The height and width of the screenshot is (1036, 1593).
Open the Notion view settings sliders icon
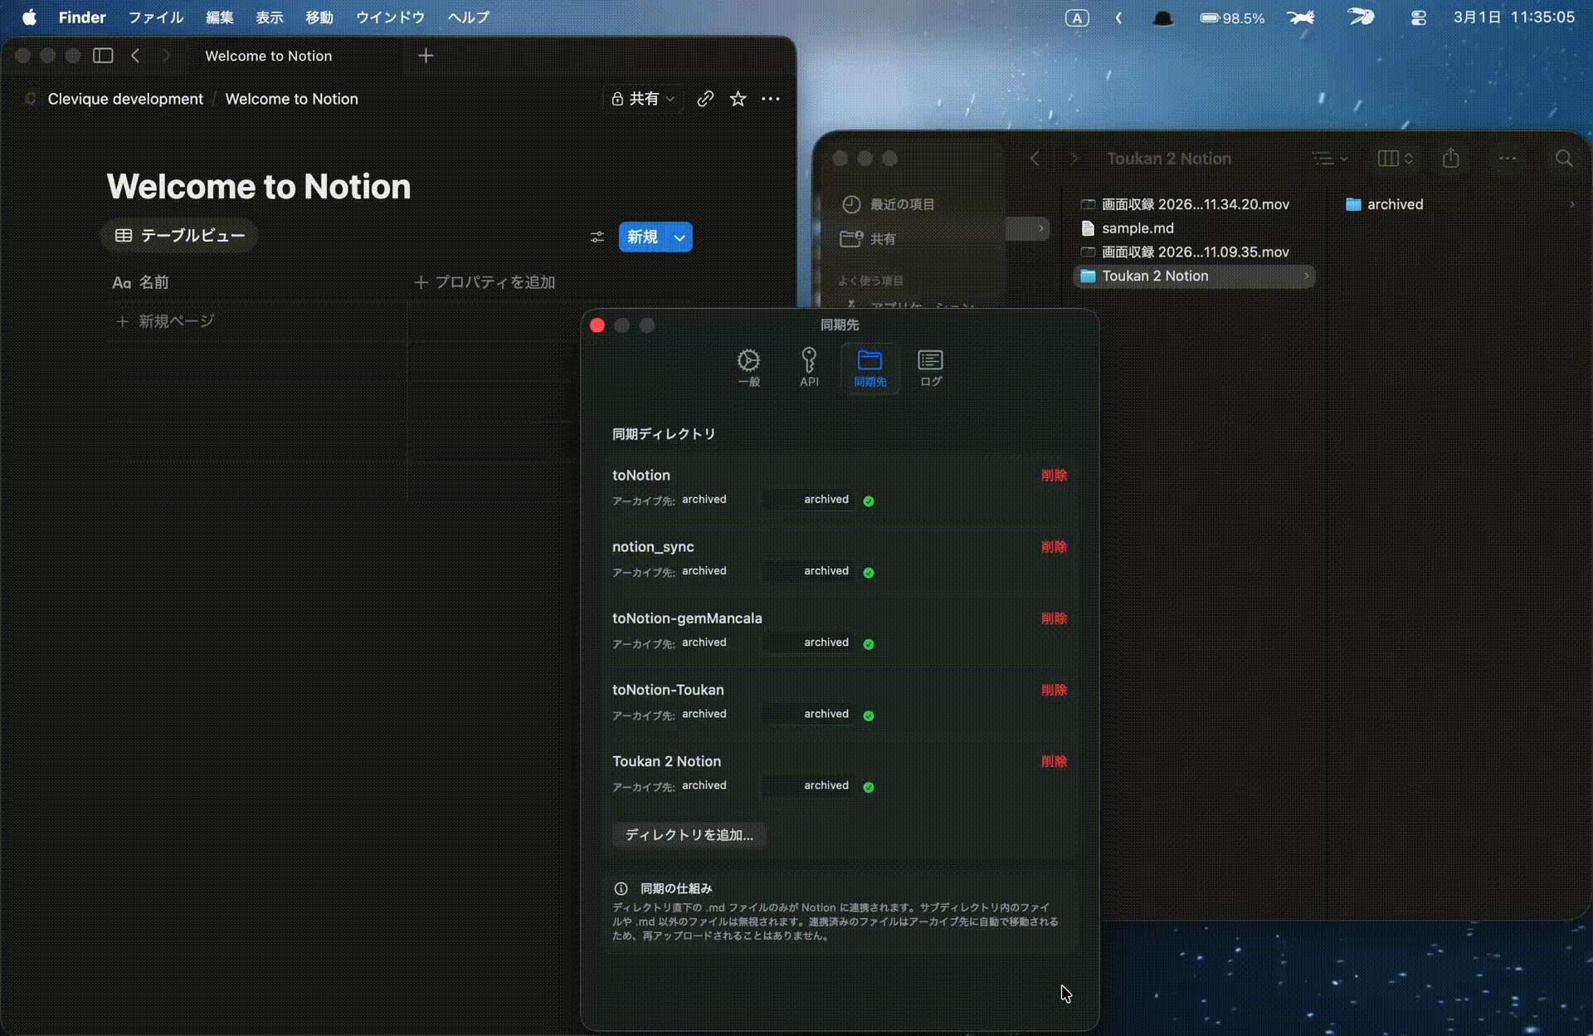click(x=597, y=237)
